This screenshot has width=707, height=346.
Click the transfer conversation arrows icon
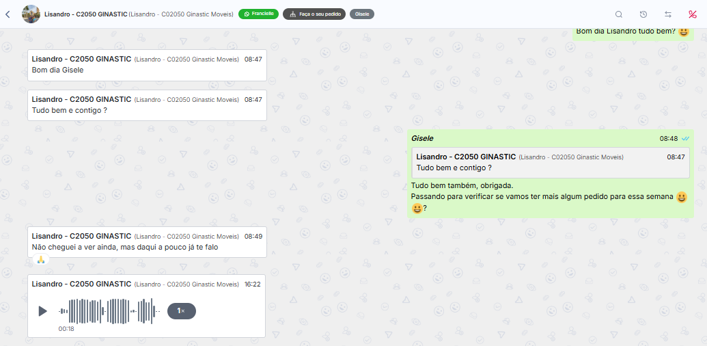[x=668, y=14]
